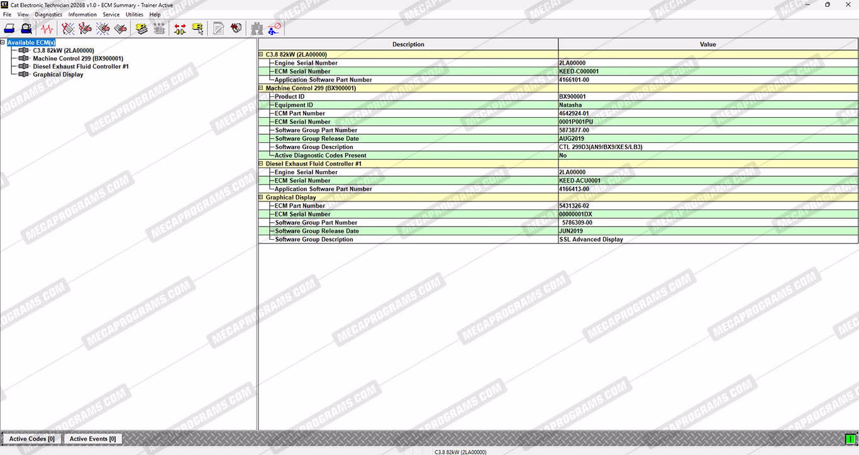Click the blue figure with red no-sign icon

274,28
